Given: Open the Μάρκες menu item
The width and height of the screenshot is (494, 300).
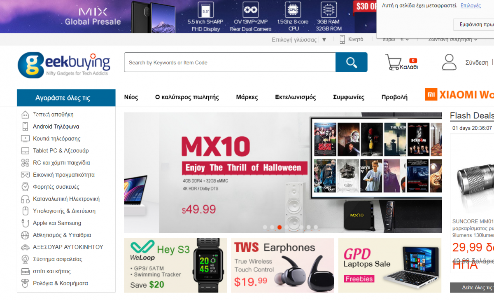Looking at the screenshot, I should (x=247, y=97).
